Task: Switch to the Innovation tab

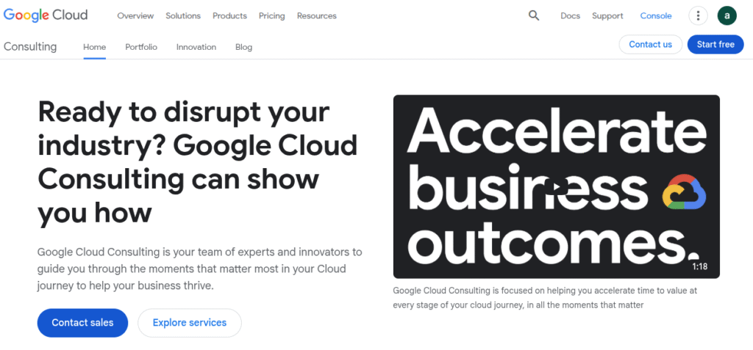Action: 196,47
